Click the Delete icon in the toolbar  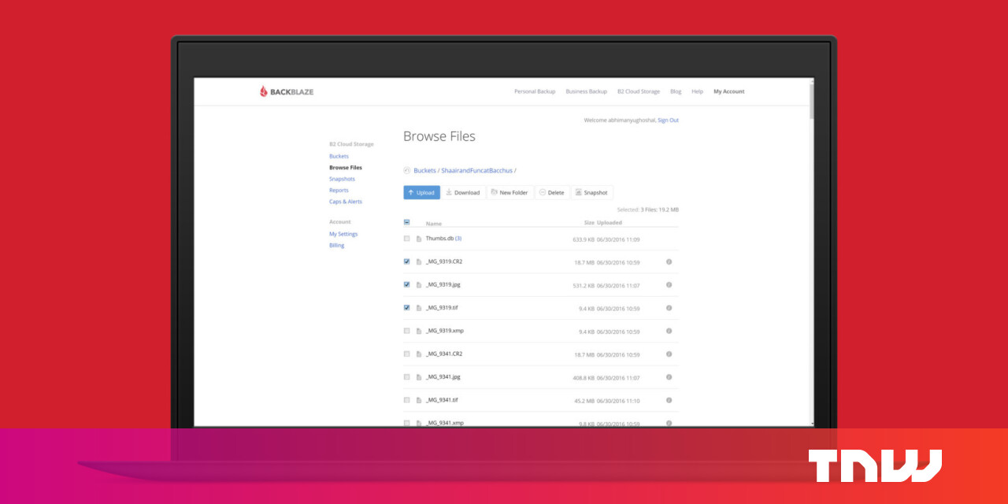(x=542, y=192)
